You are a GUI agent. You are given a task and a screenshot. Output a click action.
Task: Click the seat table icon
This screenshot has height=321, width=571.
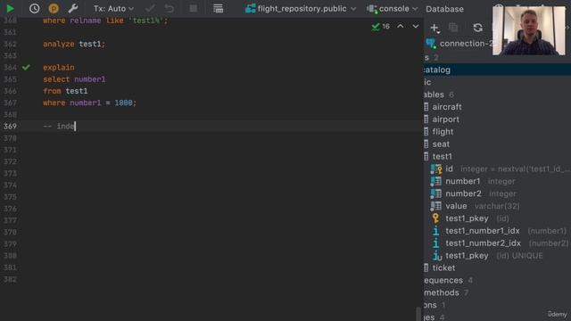[x=426, y=144]
